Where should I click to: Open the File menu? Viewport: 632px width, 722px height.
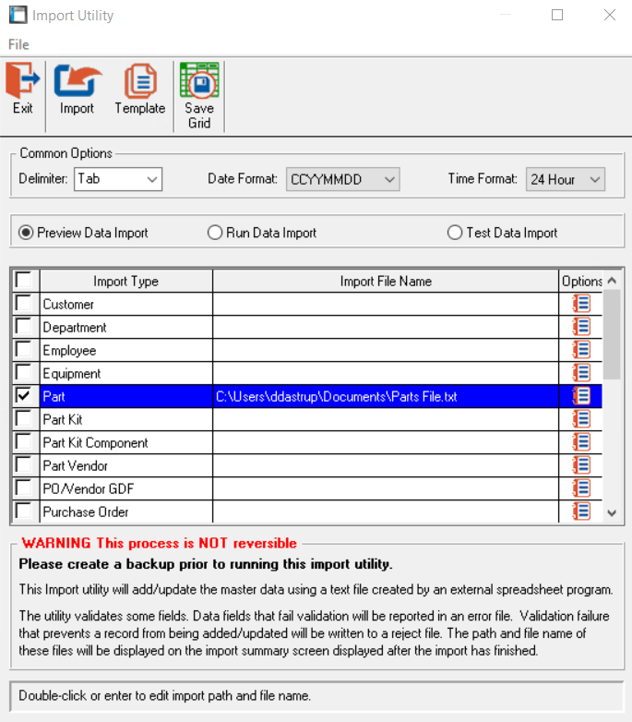tap(18, 44)
